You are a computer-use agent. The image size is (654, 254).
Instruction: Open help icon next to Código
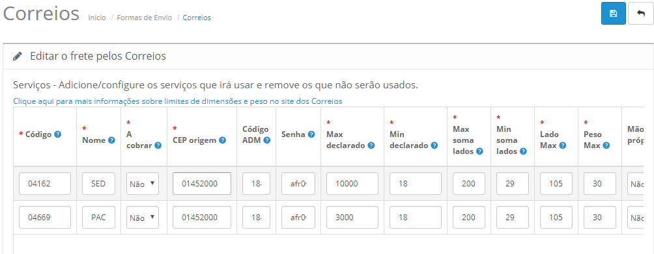(x=58, y=134)
